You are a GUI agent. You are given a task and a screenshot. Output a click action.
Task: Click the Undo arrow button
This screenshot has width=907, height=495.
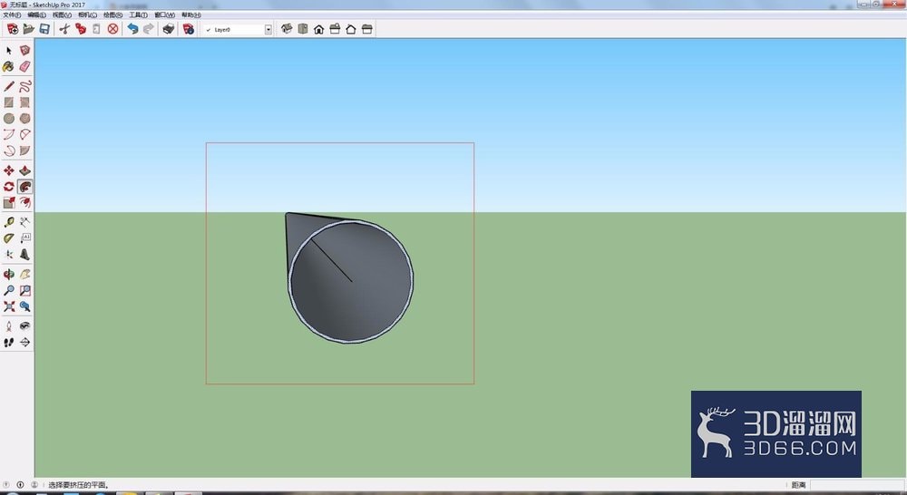coord(132,29)
